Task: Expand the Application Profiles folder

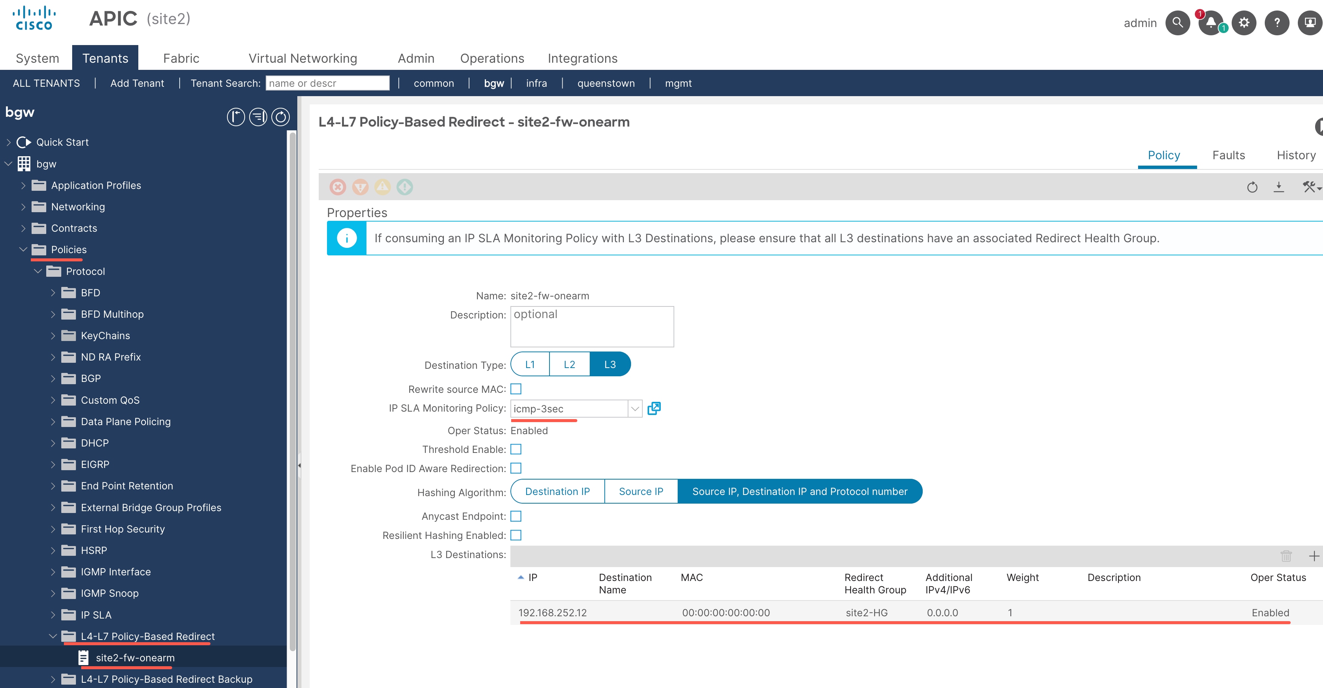Action: (23, 185)
